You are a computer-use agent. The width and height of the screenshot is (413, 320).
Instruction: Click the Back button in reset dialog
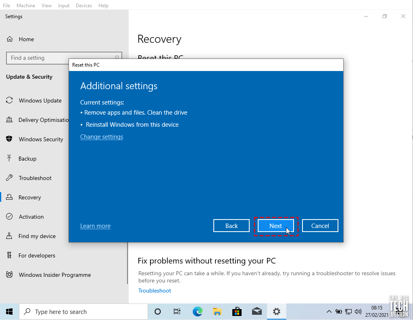coord(232,226)
